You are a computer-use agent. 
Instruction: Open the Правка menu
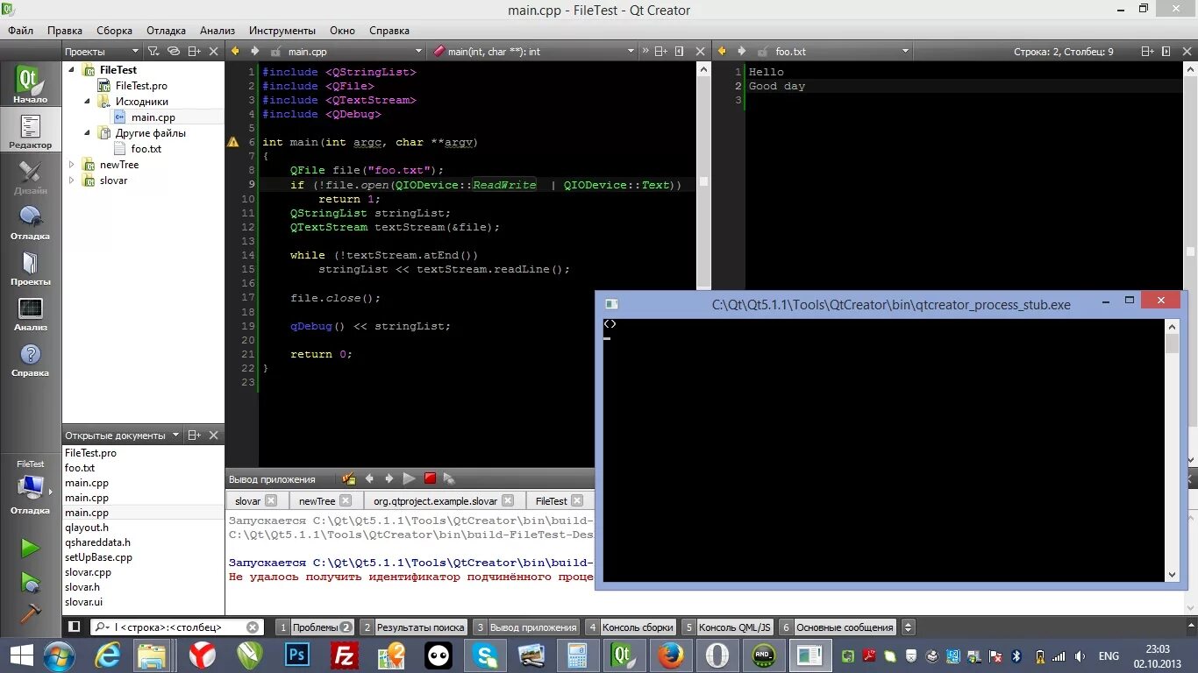click(65, 30)
